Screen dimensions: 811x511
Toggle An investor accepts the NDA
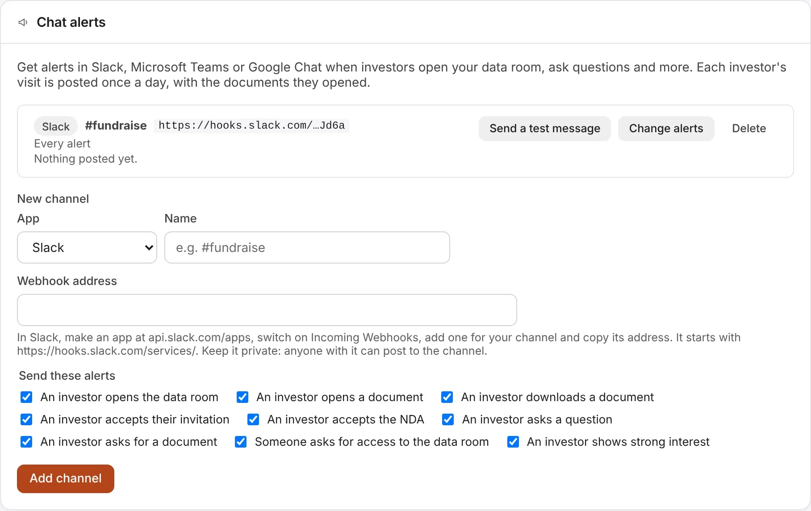(x=253, y=419)
